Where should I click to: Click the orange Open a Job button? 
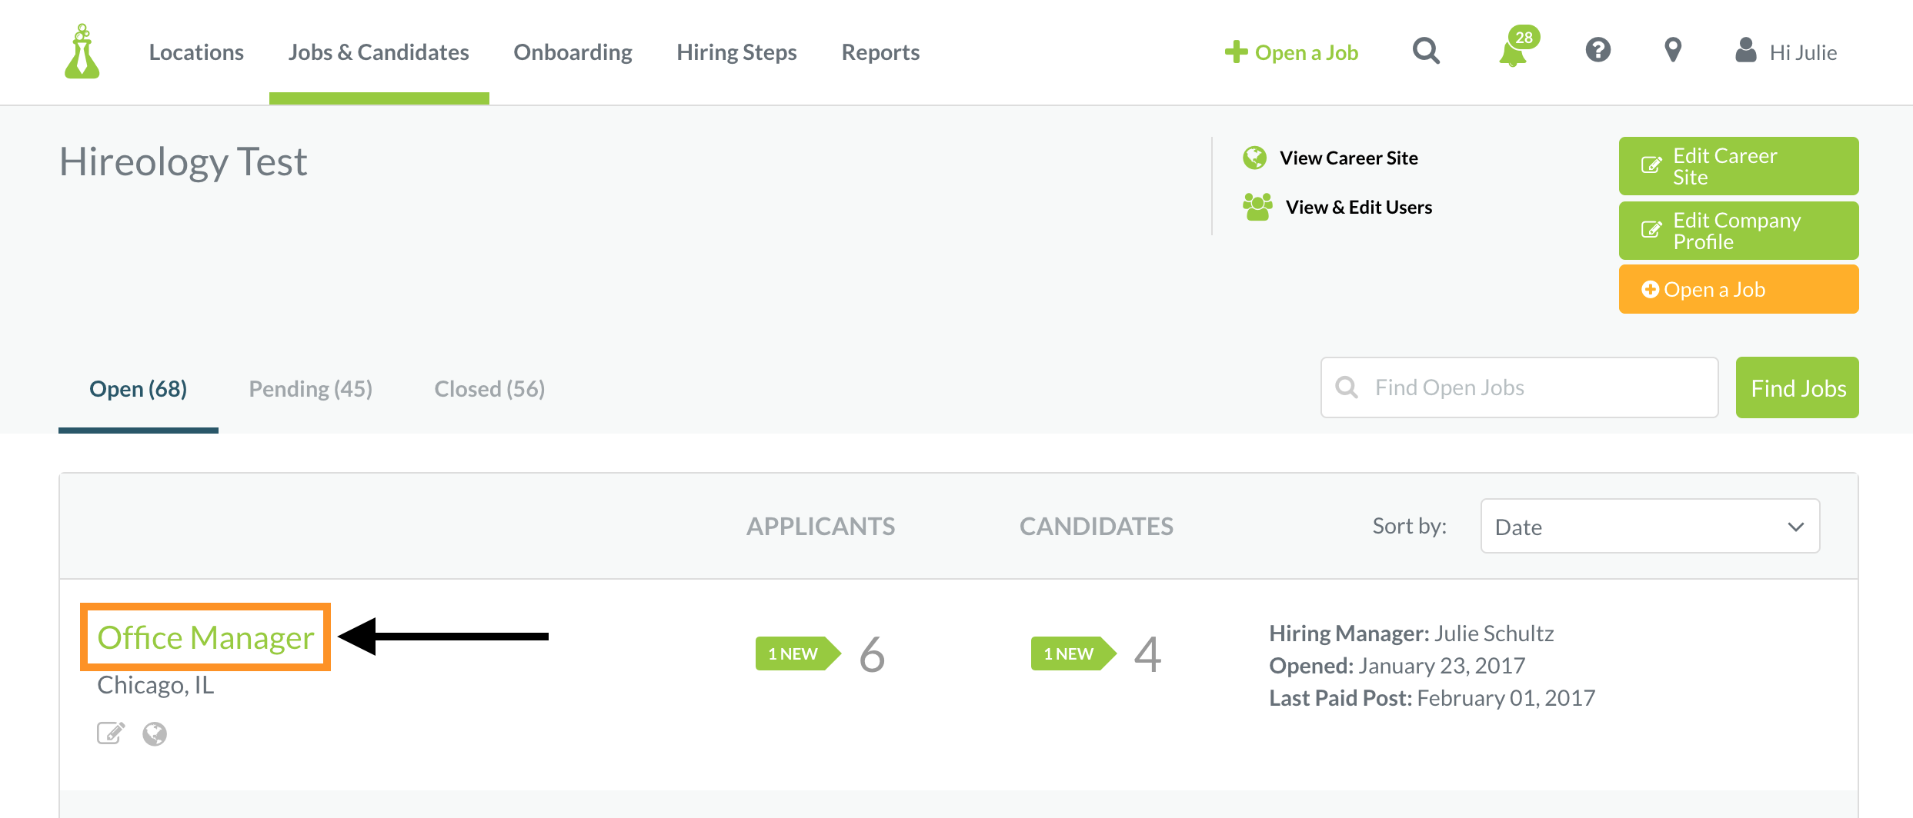(x=1738, y=289)
